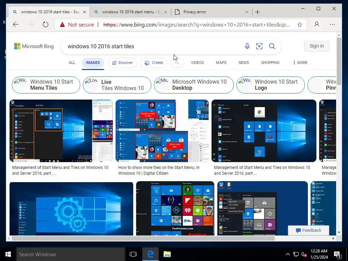
Task: Expand the MORE categories dropdown
Action: 300,63
